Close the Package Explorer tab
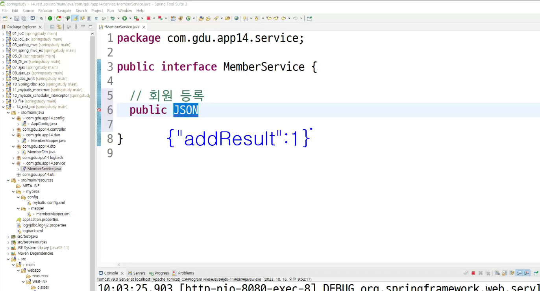This screenshot has width=540, height=291. click(x=40, y=27)
